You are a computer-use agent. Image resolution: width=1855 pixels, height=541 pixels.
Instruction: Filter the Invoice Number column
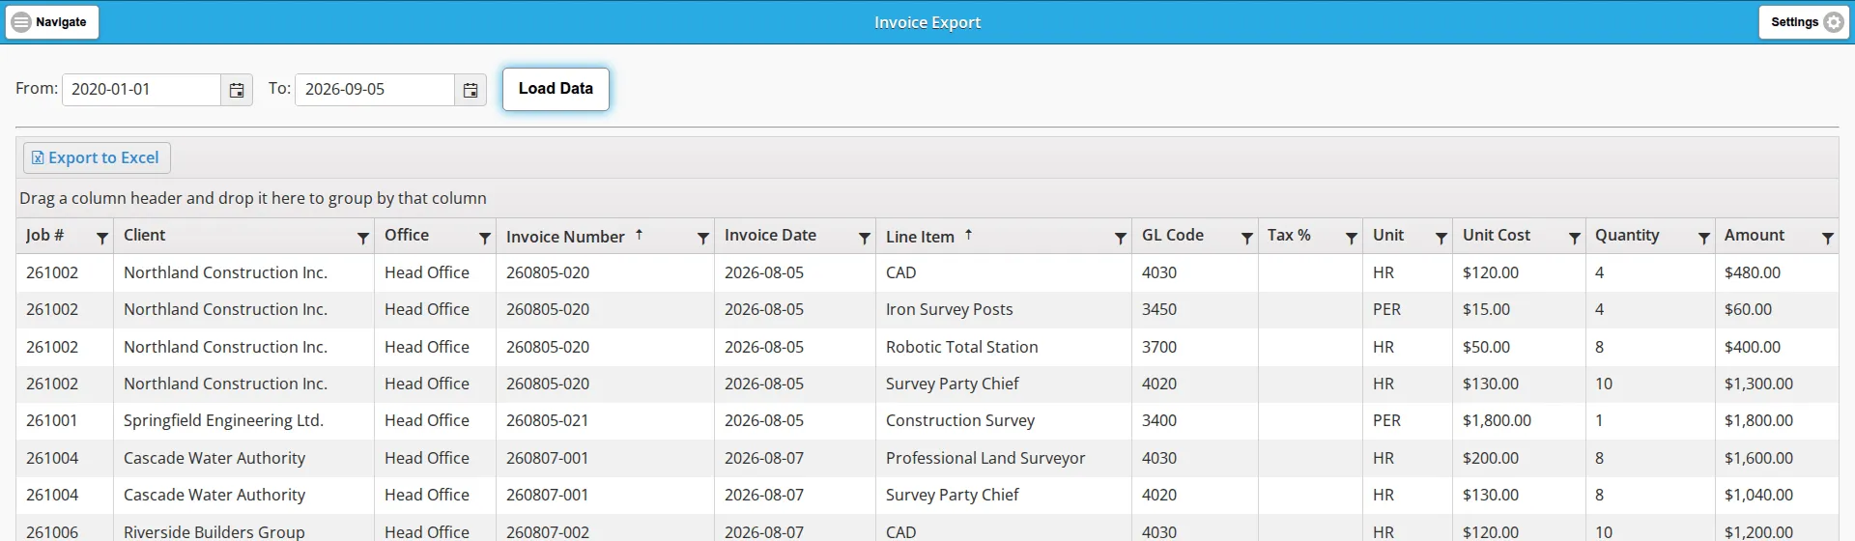coord(703,238)
